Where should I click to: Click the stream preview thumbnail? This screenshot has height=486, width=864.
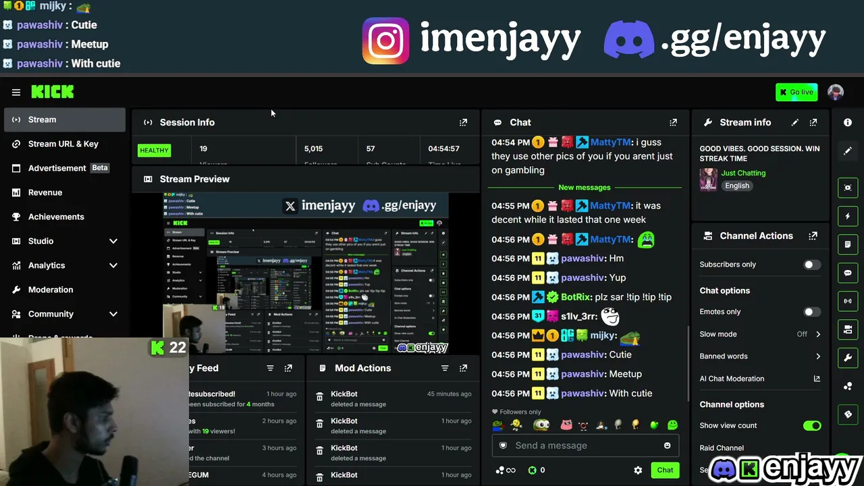[306, 273]
